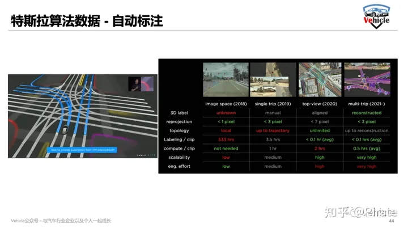Select the 'up to reconstruction' cell

coord(367,130)
